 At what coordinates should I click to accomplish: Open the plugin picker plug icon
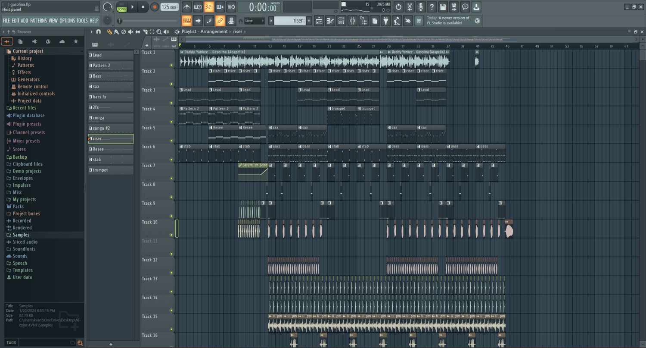coord(385,20)
